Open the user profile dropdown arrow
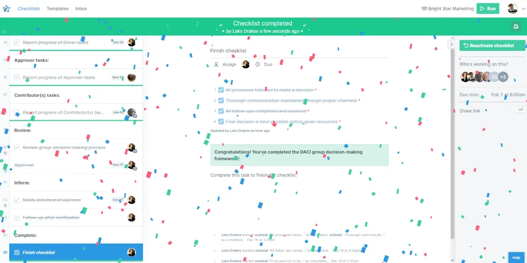 pyautogui.click(x=523, y=9)
